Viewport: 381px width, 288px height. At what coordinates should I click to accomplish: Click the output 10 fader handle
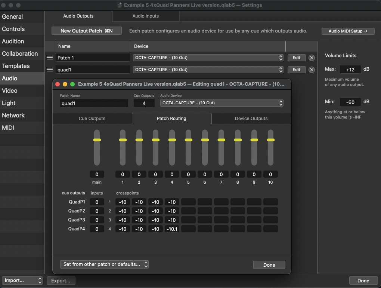click(x=270, y=140)
